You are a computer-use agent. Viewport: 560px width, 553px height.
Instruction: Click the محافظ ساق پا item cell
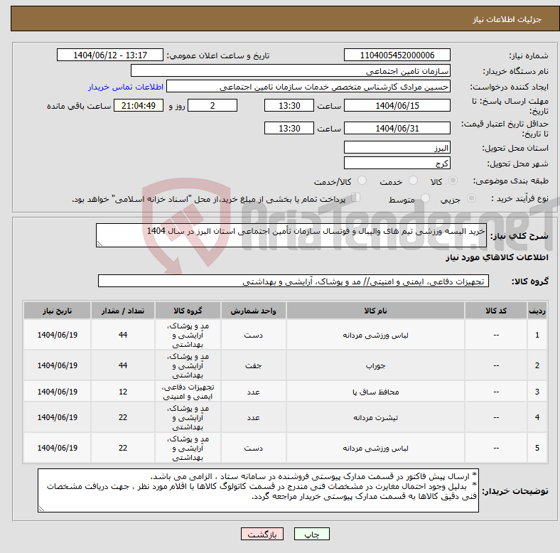click(375, 392)
